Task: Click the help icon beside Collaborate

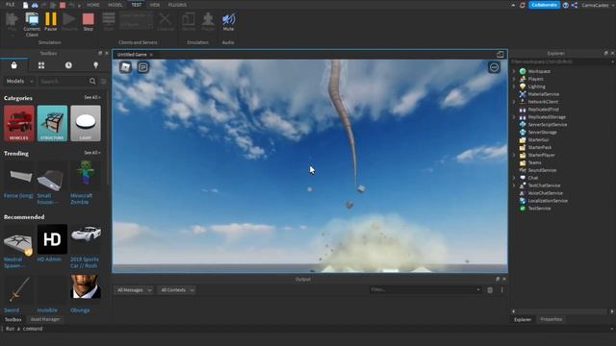Action: (x=566, y=5)
